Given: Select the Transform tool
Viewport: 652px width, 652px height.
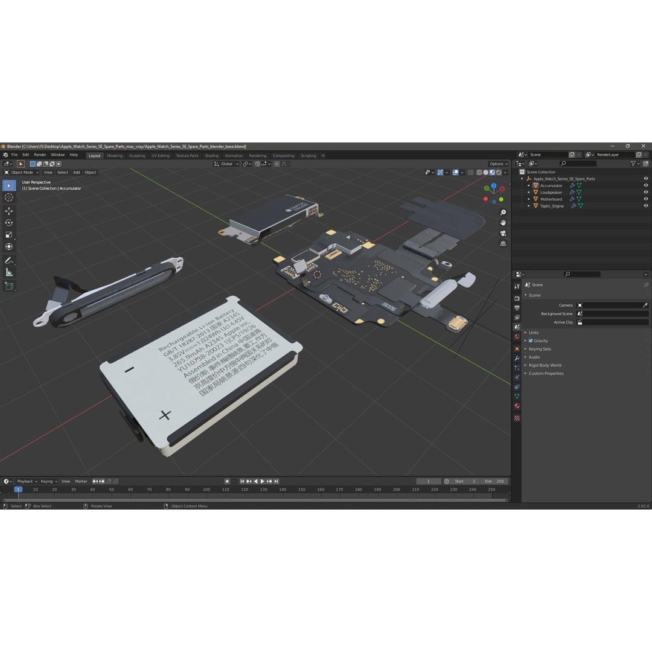Looking at the screenshot, I should click(9, 247).
